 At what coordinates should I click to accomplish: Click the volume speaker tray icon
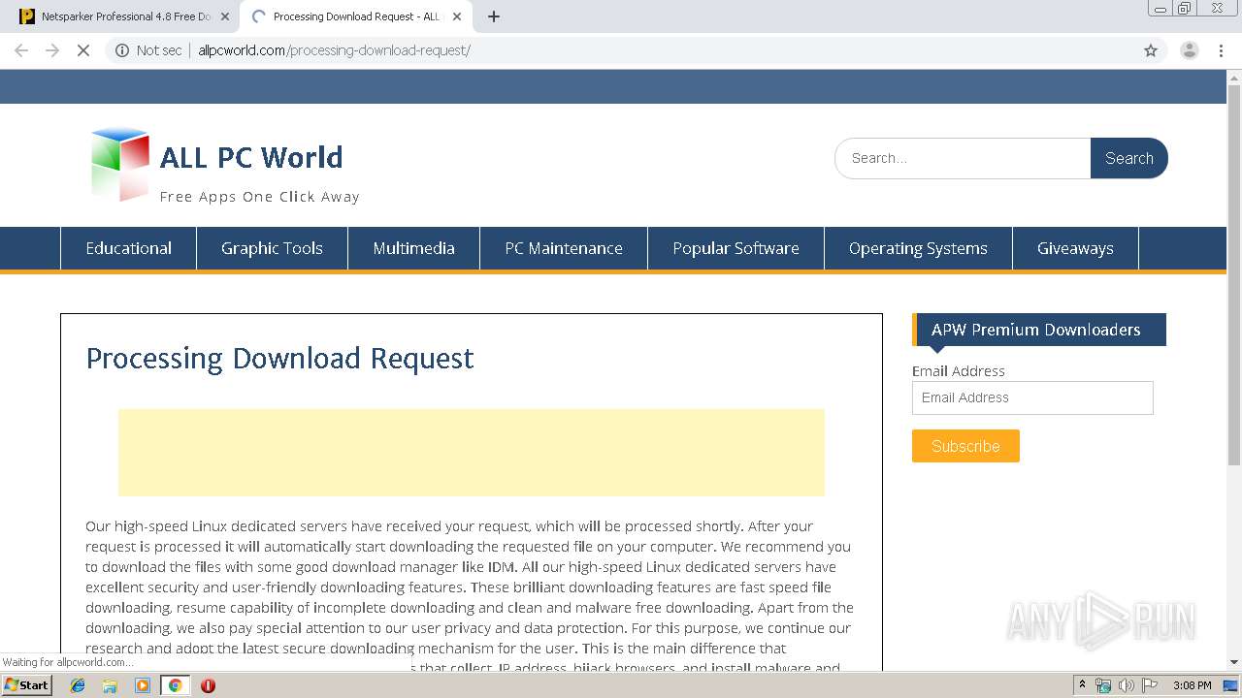(x=1127, y=685)
